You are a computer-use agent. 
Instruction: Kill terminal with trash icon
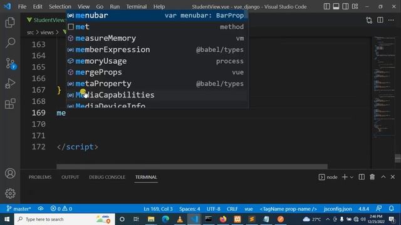[x=372, y=177]
